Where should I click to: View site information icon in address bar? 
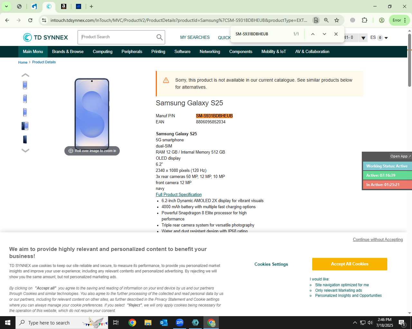point(44,20)
